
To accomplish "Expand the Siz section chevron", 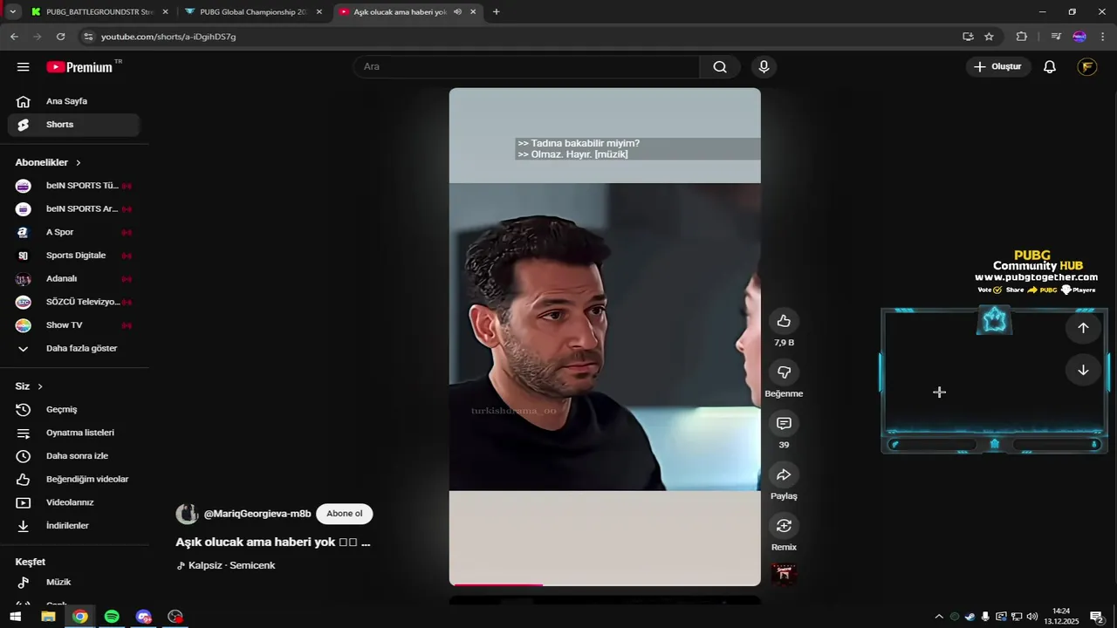I will [40, 386].
